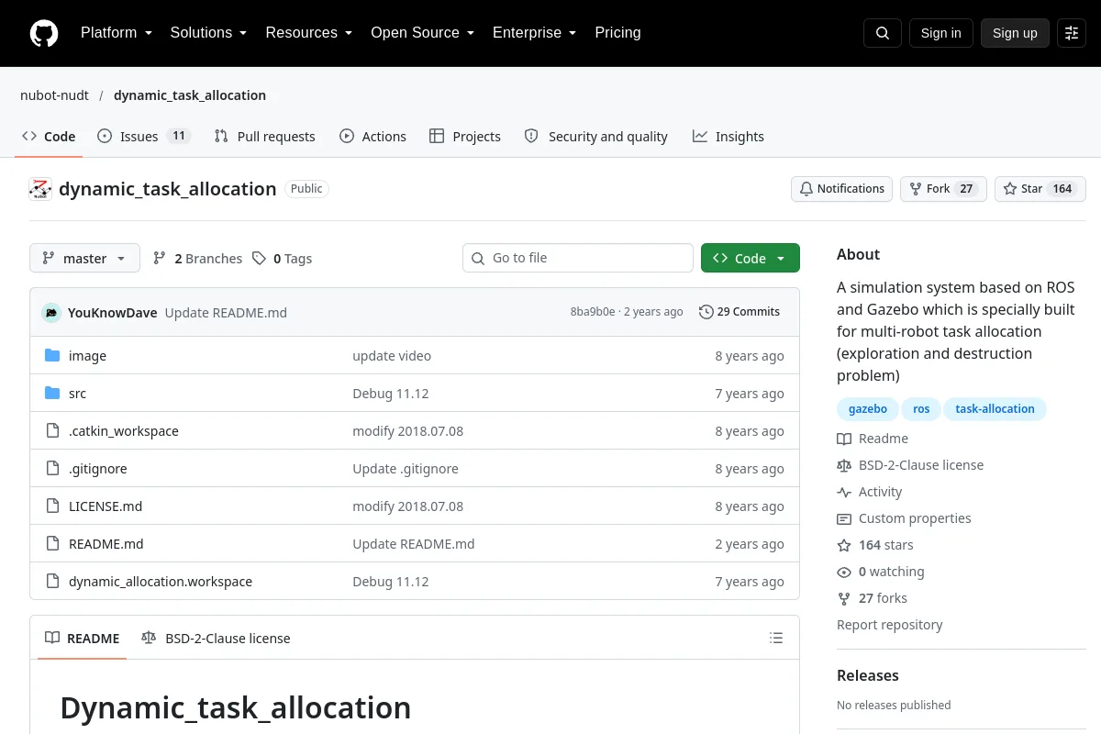Open commit message 'update video'
This screenshot has height=734, width=1101.
tap(392, 355)
